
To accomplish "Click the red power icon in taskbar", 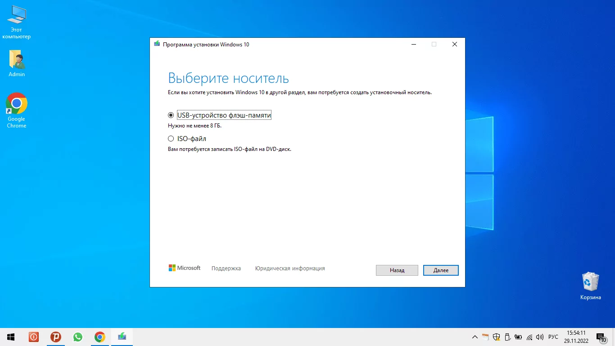I will (34, 337).
